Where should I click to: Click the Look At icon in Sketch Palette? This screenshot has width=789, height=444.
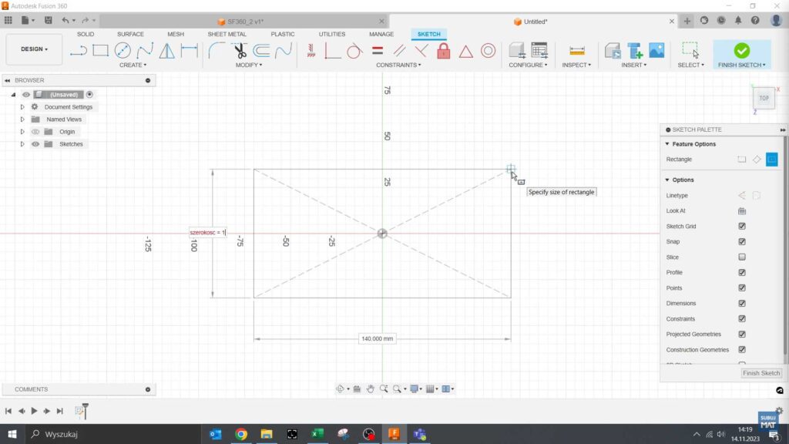coord(740,210)
